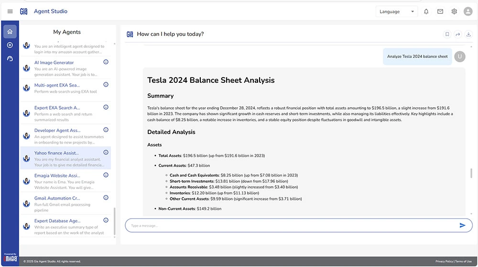Send message with the paper plane icon
This screenshot has height=267, width=478.
point(462,225)
